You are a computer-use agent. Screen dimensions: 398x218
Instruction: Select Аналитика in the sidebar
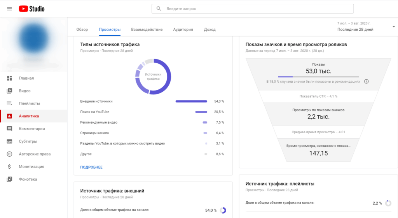click(x=33, y=116)
